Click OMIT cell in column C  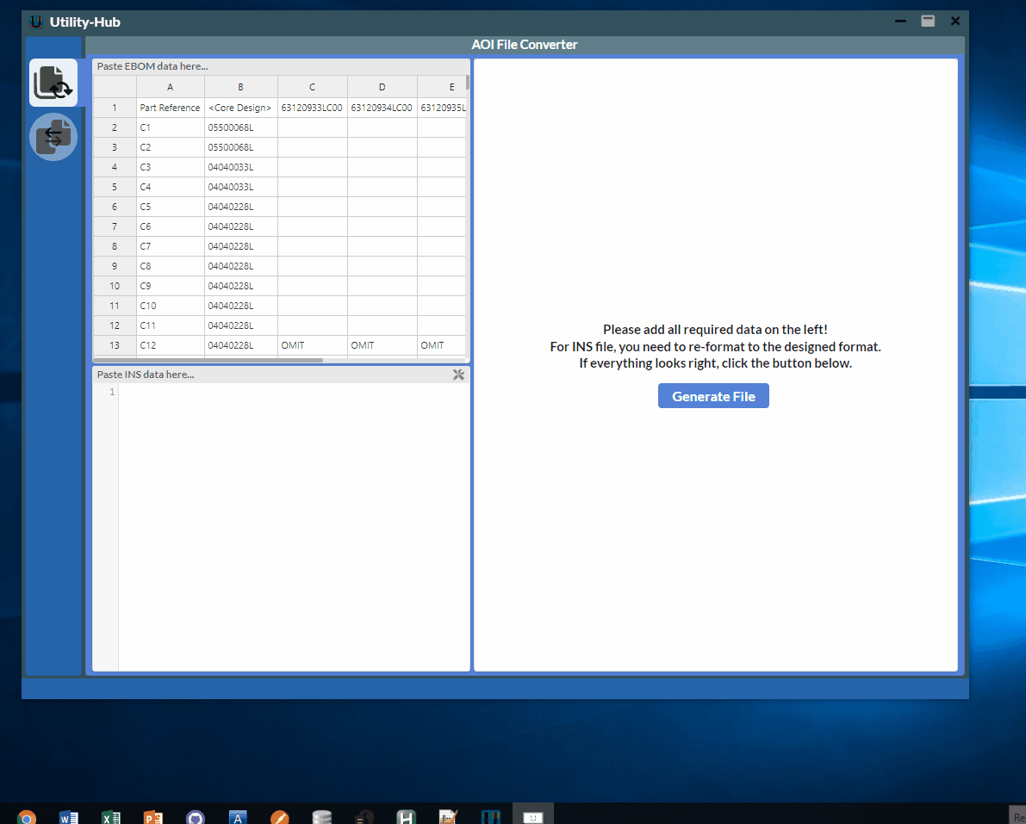click(312, 345)
